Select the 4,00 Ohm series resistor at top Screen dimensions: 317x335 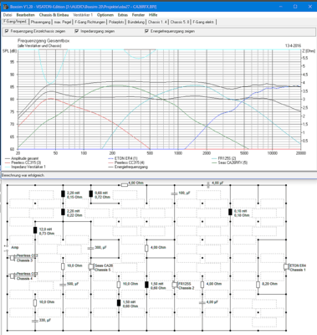tap(125, 184)
